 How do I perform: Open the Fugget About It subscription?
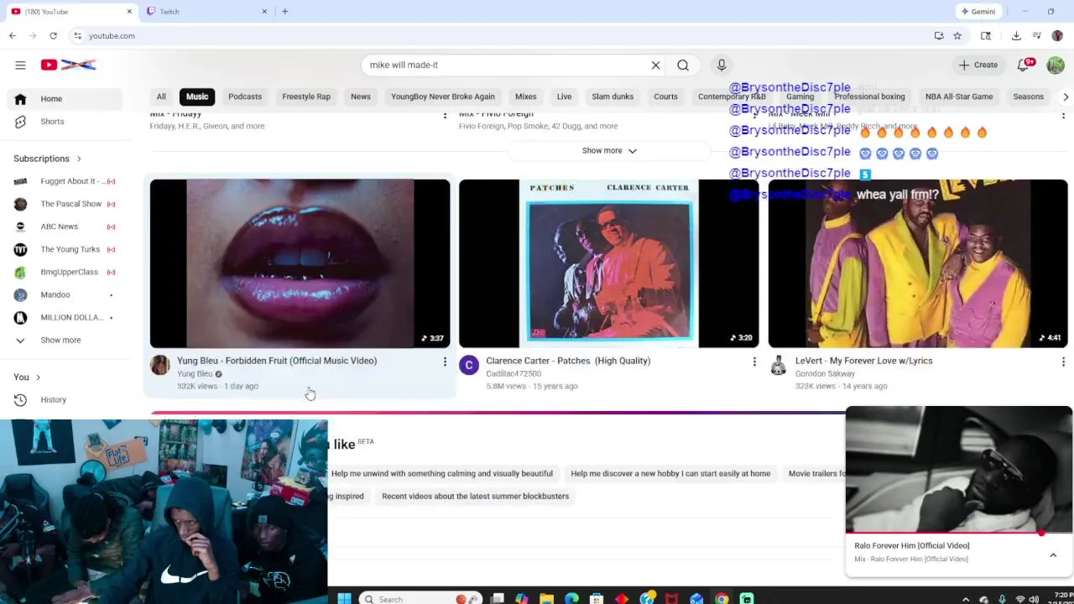(63, 181)
